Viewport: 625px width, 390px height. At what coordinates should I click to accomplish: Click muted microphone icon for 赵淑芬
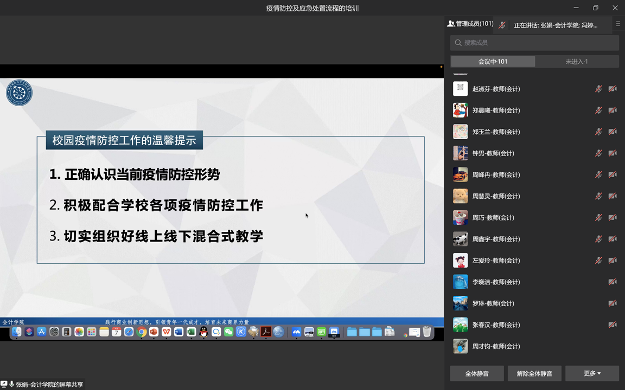598,89
